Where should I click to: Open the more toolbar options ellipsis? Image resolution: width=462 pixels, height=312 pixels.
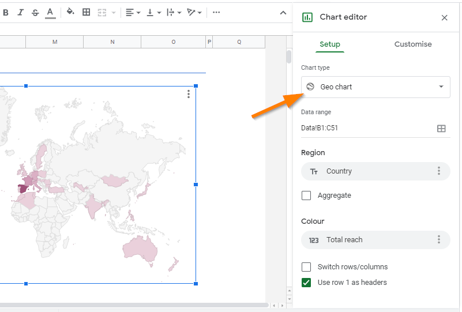coord(216,12)
